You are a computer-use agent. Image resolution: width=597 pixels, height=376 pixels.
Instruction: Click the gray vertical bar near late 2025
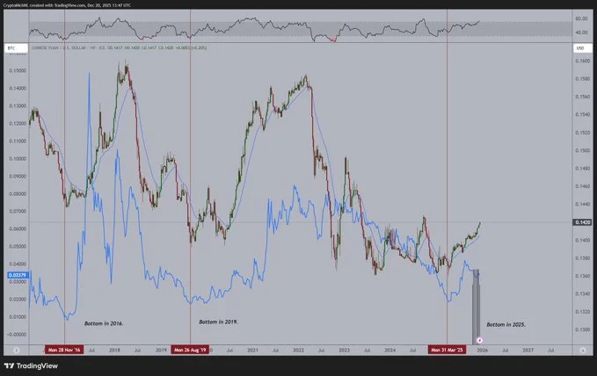tap(476, 307)
